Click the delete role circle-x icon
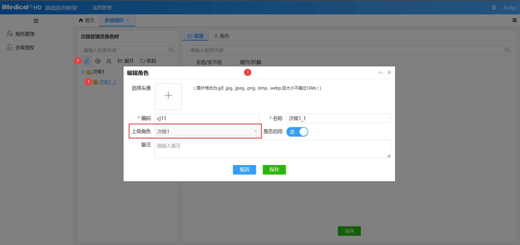This screenshot has height=245, width=520. point(98,61)
